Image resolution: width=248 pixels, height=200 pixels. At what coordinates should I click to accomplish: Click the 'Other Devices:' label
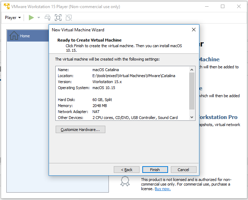coord(70,118)
